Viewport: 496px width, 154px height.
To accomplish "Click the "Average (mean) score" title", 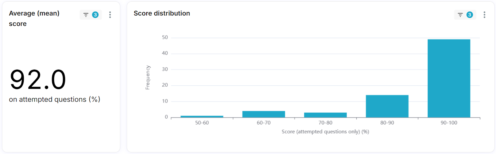I will coord(34,18).
